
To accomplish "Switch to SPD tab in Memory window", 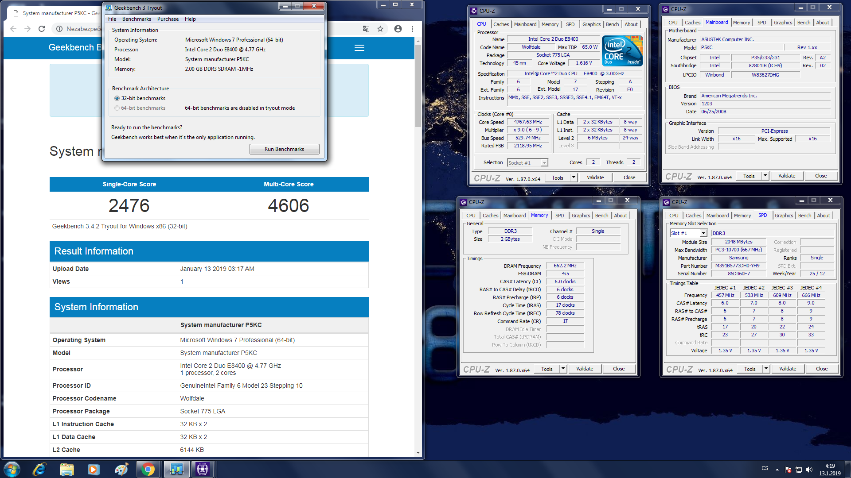I will tap(560, 216).
